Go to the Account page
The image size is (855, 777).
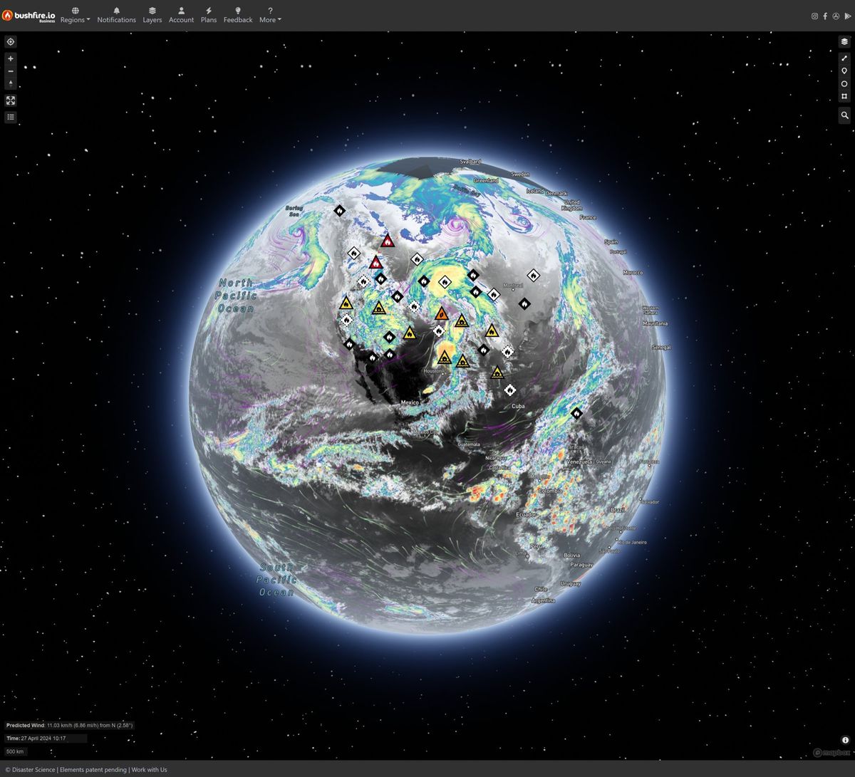[x=181, y=15]
